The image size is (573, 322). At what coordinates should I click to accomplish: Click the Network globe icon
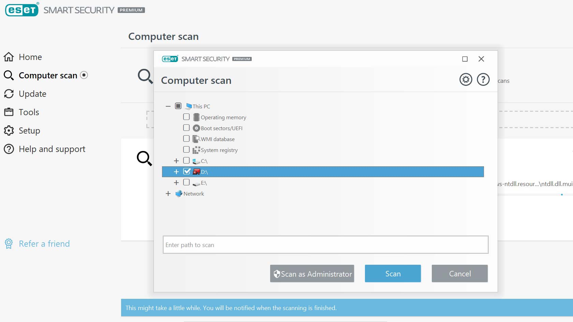(179, 194)
